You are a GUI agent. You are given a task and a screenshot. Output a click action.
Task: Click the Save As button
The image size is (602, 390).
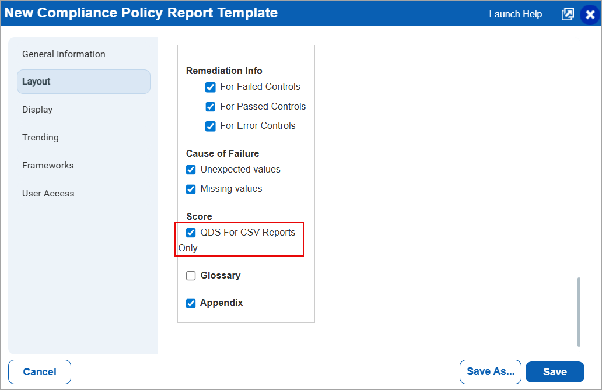pyautogui.click(x=490, y=371)
